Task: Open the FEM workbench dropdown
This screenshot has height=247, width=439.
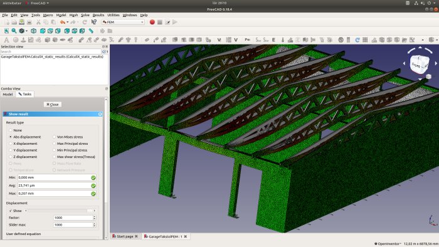Action: point(123,22)
